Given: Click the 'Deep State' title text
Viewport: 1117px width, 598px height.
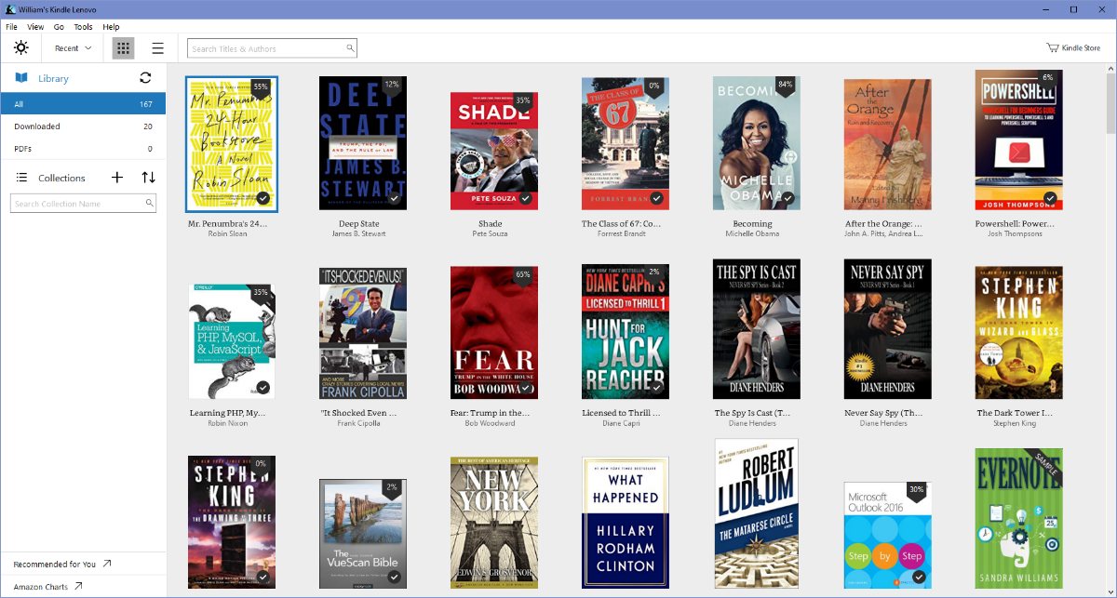Looking at the screenshot, I should coord(359,224).
